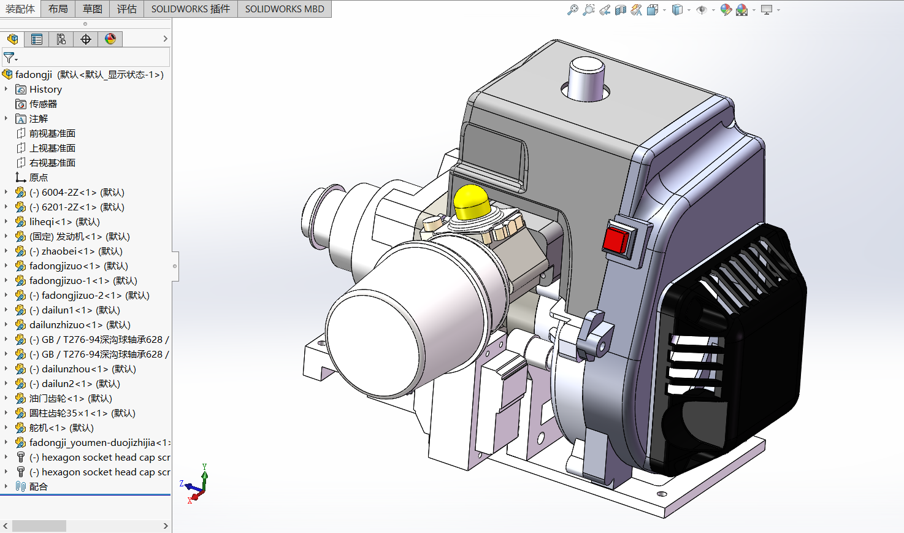
Task: Expand the 配合 mates folder
Action: coord(6,486)
